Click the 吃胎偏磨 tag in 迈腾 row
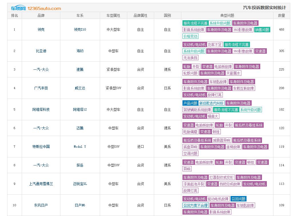The width and height of the screenshot is (294, 216). pos(190,132)
